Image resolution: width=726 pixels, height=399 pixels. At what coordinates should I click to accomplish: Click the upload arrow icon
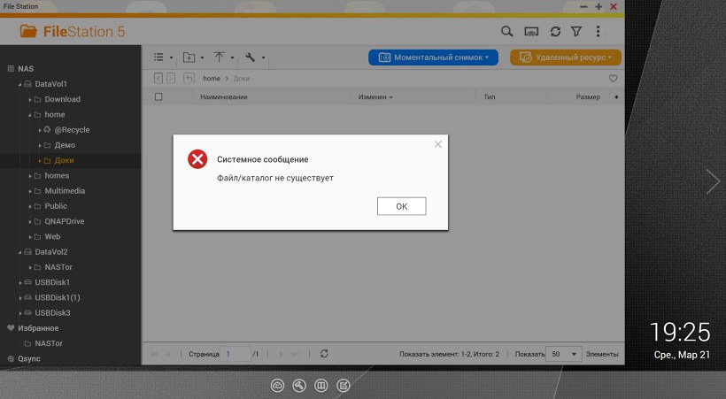[220, 58]
